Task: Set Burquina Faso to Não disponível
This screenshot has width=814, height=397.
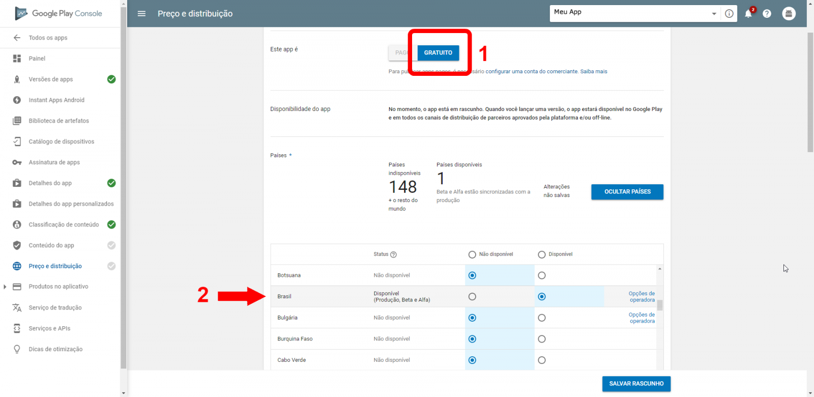Action: tap(472, 339)
